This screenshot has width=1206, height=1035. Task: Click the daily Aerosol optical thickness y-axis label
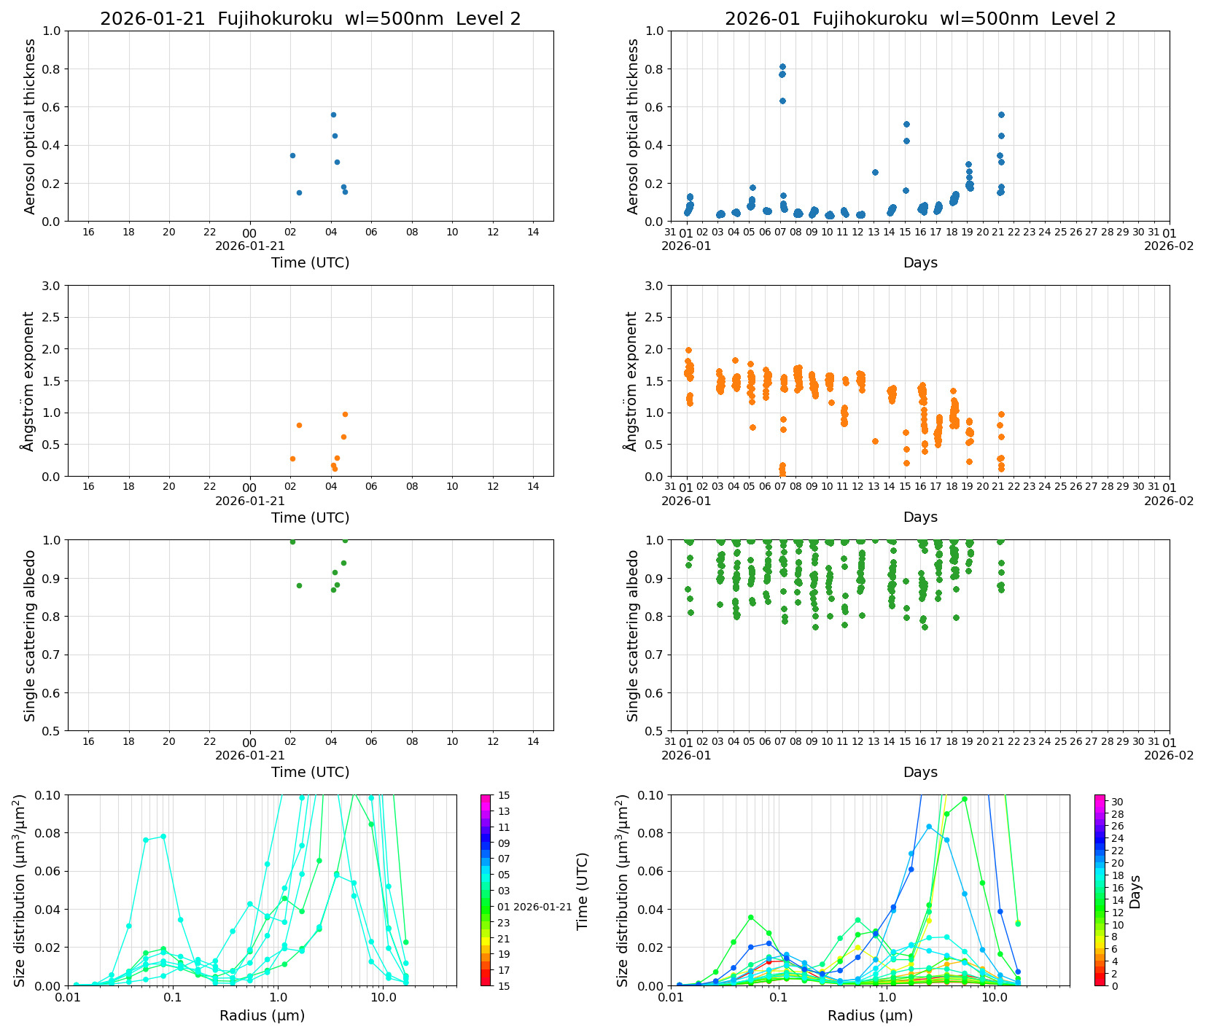click(x=30, y=126)
